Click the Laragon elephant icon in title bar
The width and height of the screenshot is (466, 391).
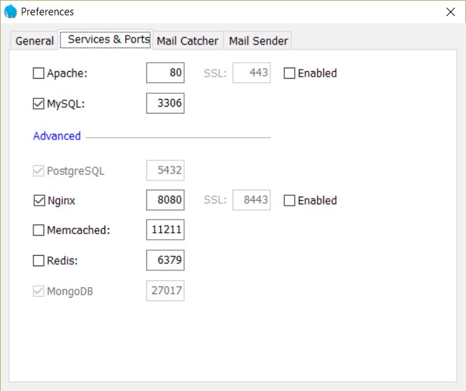10,12
